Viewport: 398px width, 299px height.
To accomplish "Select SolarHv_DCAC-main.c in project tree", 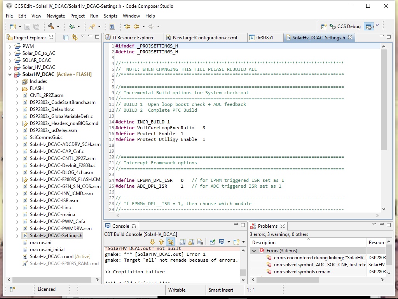I will tap(53, 215).
